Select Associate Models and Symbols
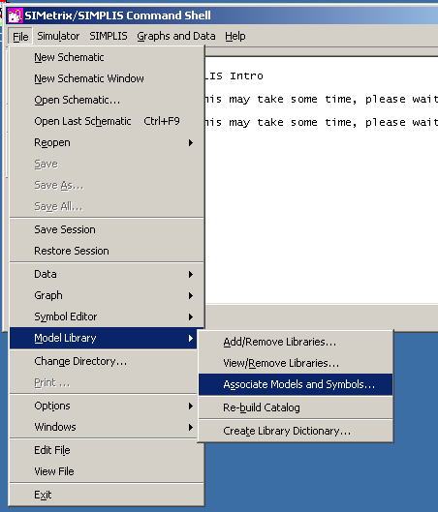Image resolution: width=438 pixels, height=512 pixels. tap(296, 384)
